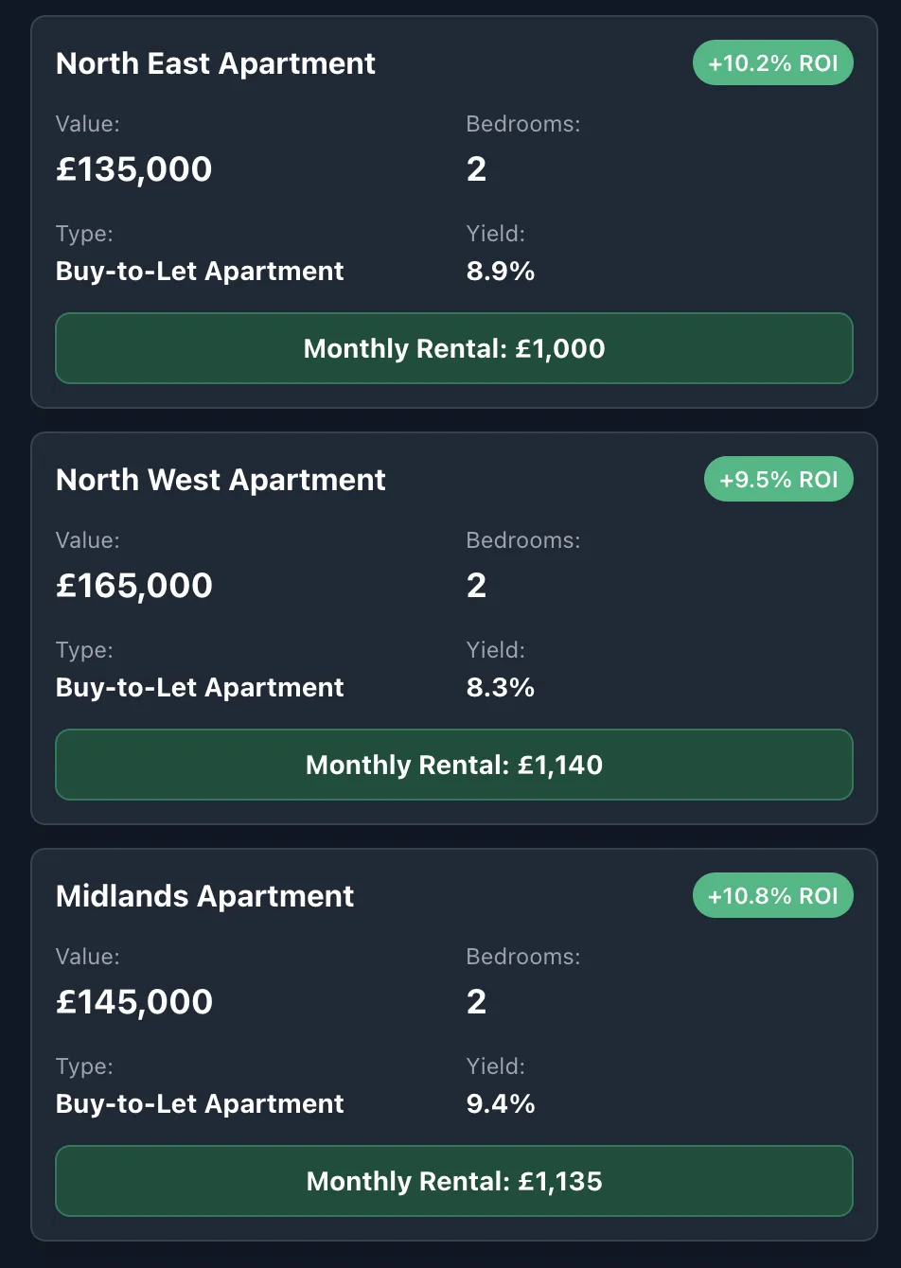Click bedrooms count in North East card

coord(476,169)
